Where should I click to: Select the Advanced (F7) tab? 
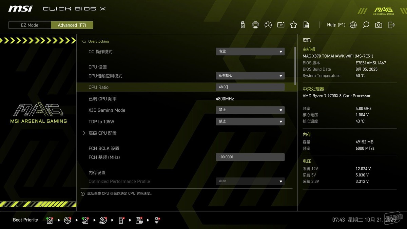pyautogui.click(x=72, y=25)
